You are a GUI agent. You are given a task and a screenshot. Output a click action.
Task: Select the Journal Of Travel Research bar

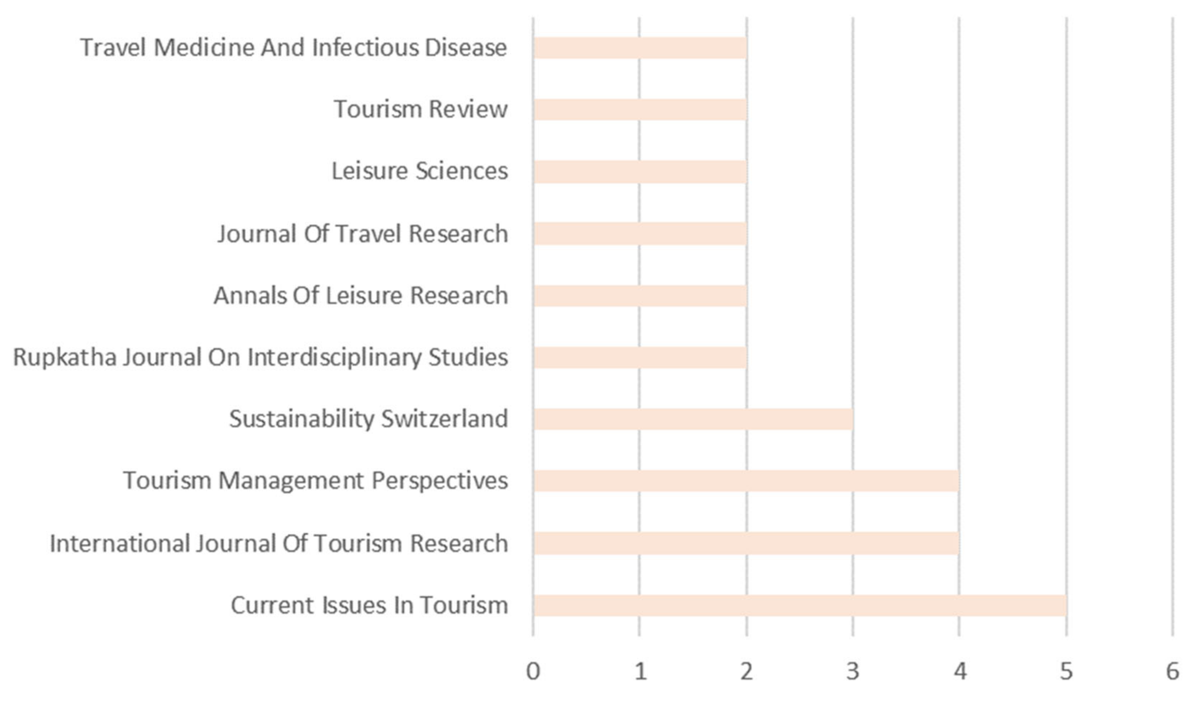(x=640, y=234)
